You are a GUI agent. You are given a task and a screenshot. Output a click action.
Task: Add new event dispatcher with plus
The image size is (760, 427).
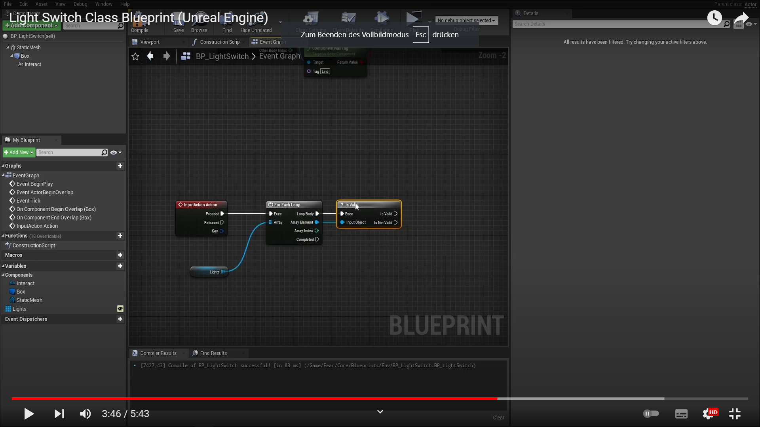pyautogui.click(x=120, y=319)
